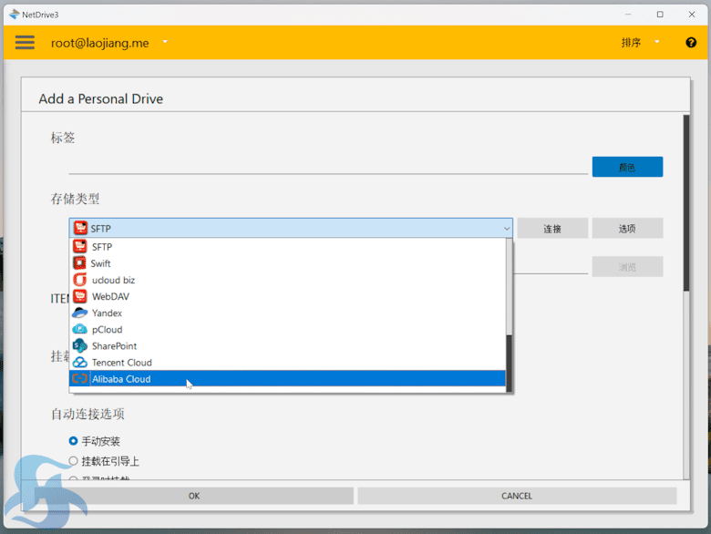Image resolution: width=711 pixels, height=534 pixels.
Task: Expand the root@laojiang.me account dropdown arrow
Action: [x=165, y=42]
